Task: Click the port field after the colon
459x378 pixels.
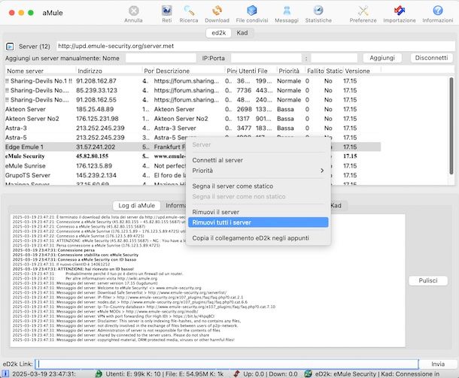Action: tap(334, 58)
